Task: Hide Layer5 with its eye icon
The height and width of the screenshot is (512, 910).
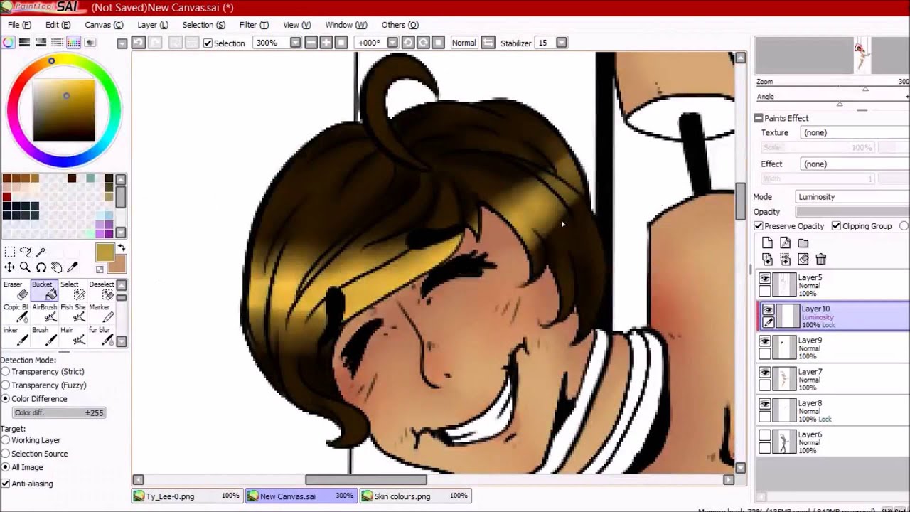Action: [x=765, y=279]
